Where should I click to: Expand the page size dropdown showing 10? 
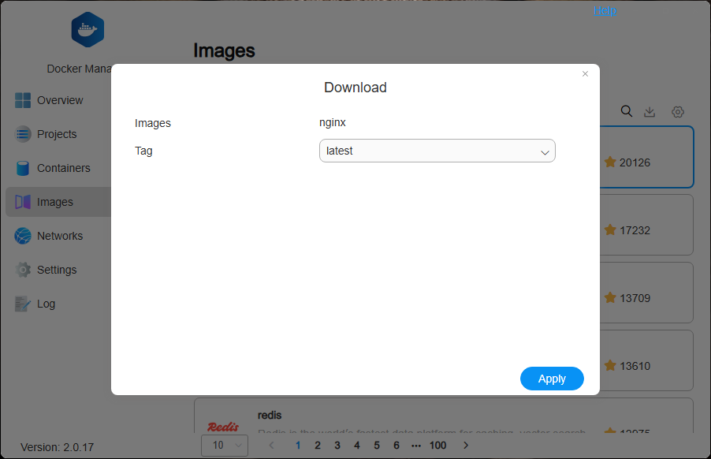click(224, 445)
